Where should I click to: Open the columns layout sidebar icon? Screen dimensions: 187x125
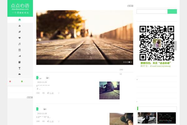point(20,50)
